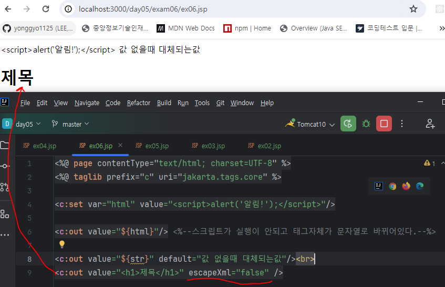Image resolution: width=445 pixels, height=287 pixels.
Task: Stop the running server with red button
Action: 384,124
